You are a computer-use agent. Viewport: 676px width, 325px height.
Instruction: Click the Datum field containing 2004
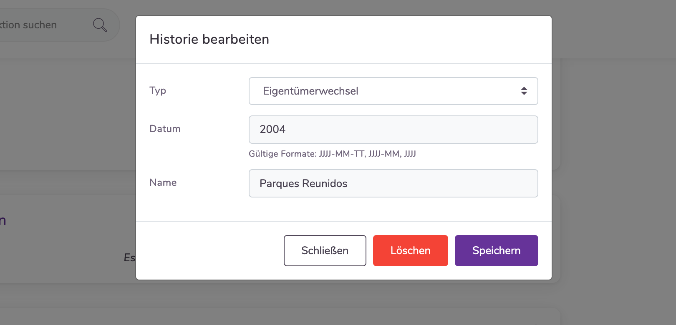[x=393, y=130]
